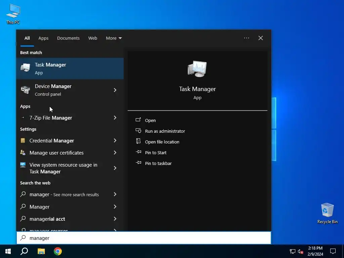
Task: Choose Pin to Start
Action: click(156, 153)
